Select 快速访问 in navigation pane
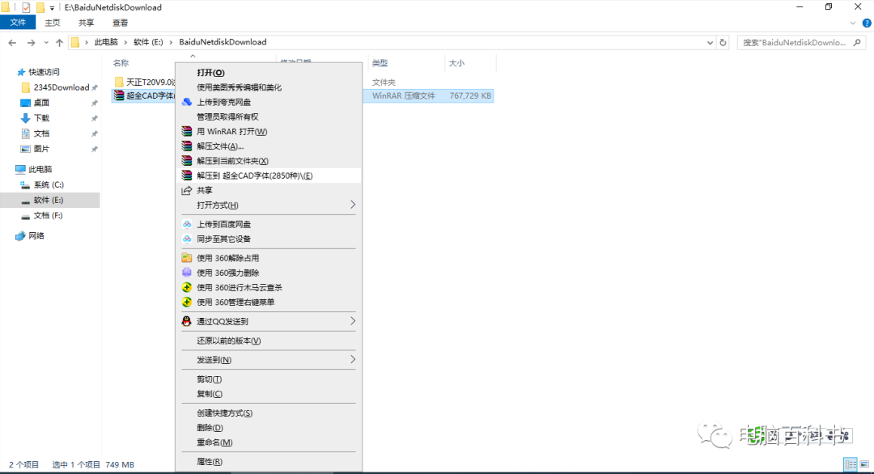 [44, 72]
